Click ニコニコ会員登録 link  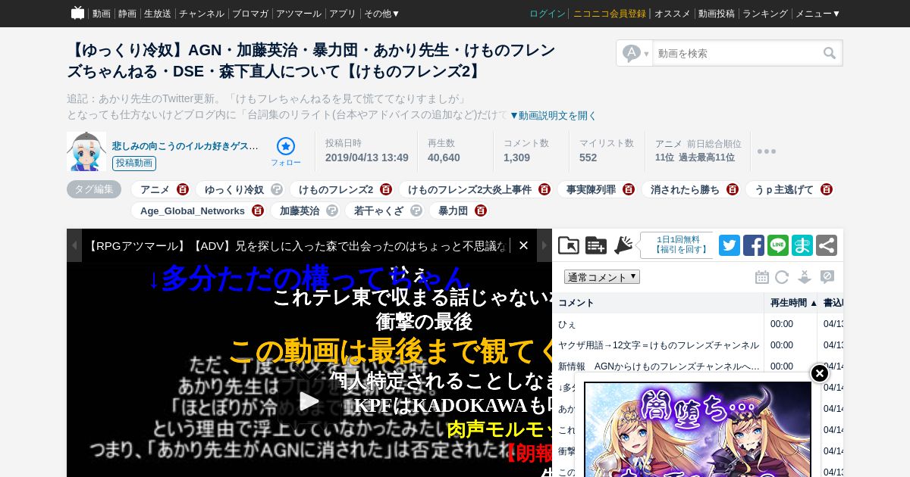point(610,14)
